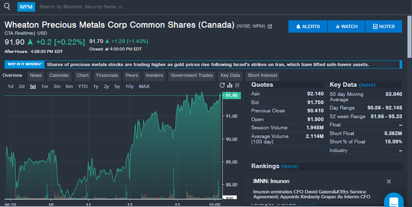412x207 pixels.
Task: Open the Insiders tab
Action: 155,75
